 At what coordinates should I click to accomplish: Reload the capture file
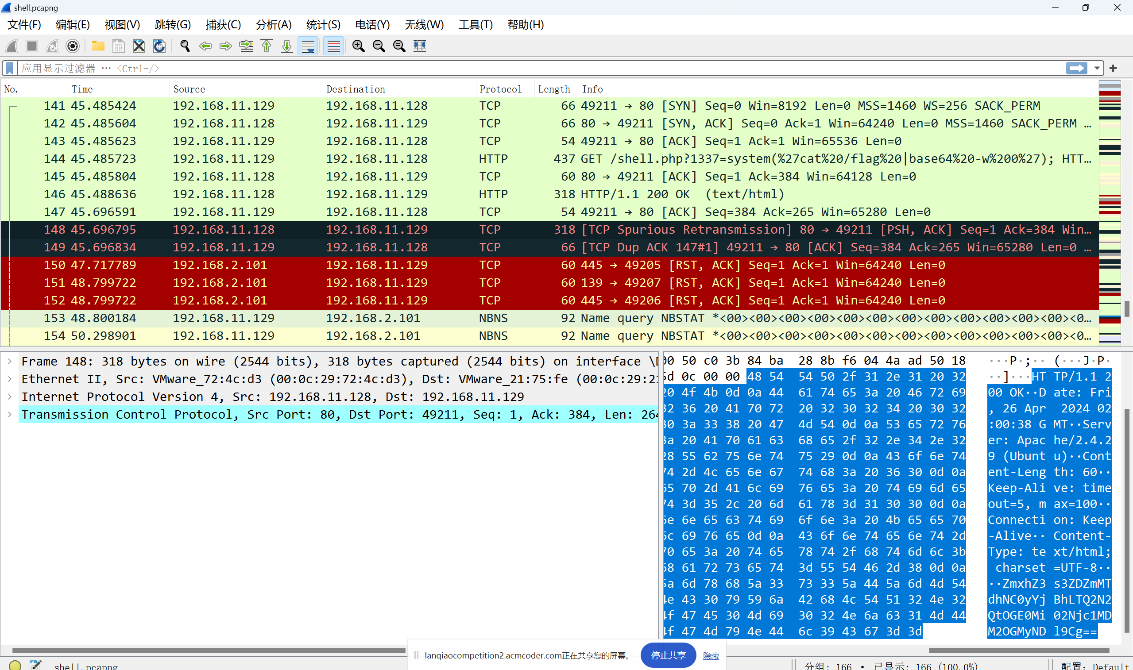point(159,46)
